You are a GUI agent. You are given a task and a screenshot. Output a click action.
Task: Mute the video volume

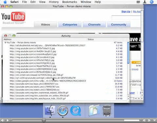pos(2,120)
